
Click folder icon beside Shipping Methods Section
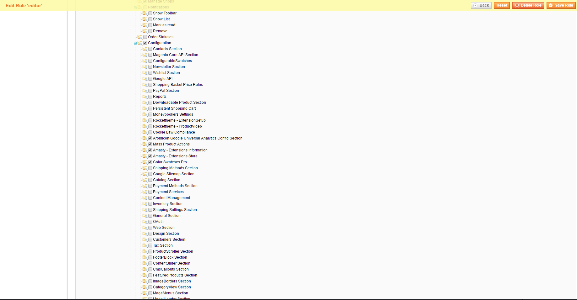pyautogui.click(x=145, y=168)
